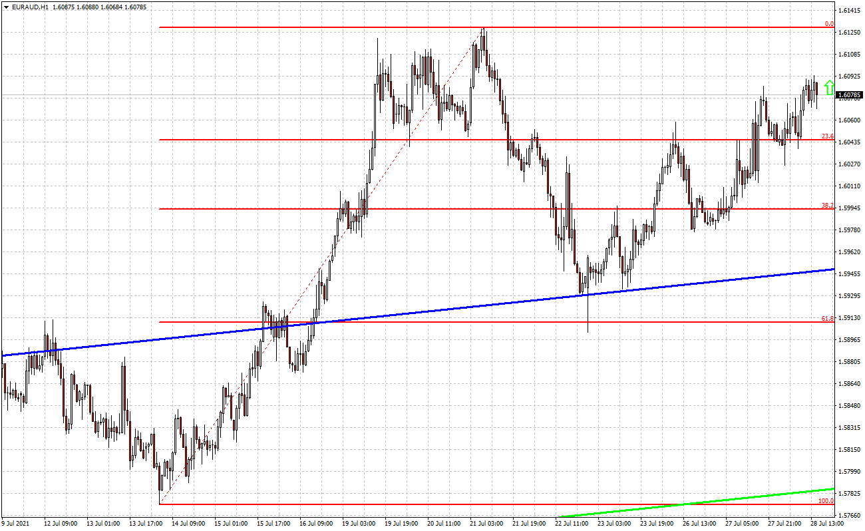865x531 pixels.
Task: Select the Fibonacci 23.6 level label
Action: click(x=828, y=136)
